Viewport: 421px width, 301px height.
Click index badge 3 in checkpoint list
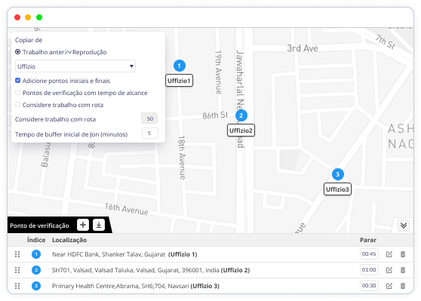point(36,286)
